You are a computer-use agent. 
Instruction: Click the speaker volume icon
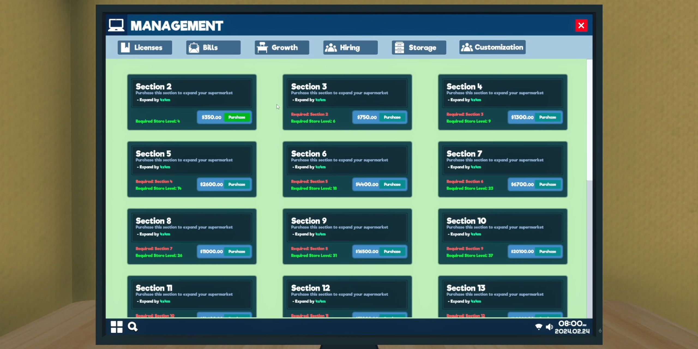549,327
